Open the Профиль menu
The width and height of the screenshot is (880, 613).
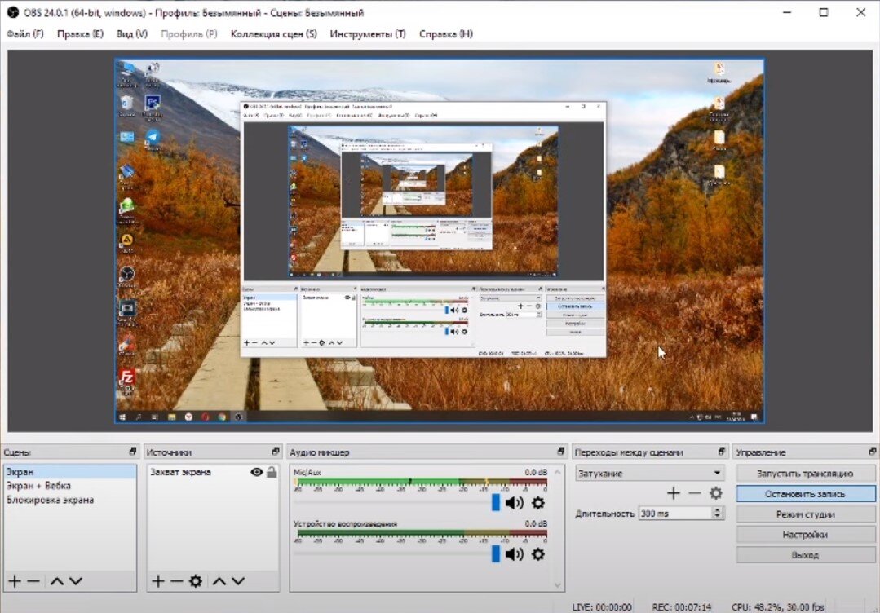(x=188, y=33)
